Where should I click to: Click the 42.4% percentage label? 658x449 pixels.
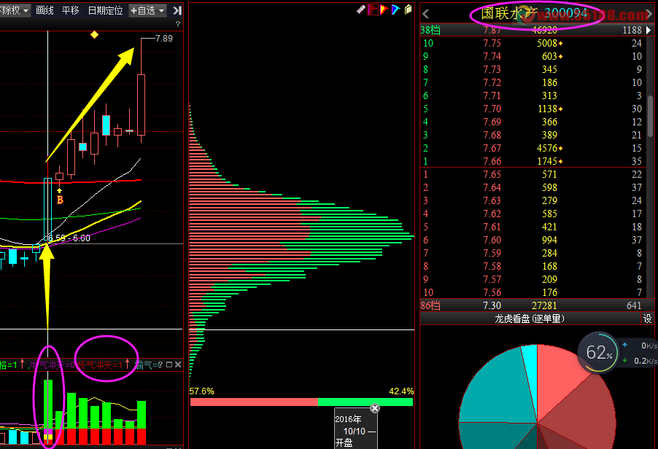tap(401, 391)
